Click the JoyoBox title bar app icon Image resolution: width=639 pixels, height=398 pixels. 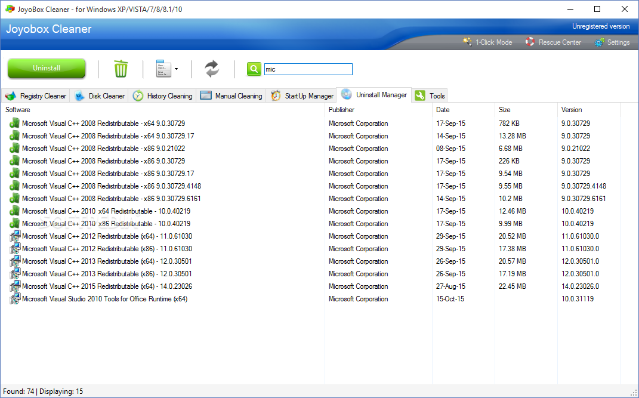pos(10,9)
